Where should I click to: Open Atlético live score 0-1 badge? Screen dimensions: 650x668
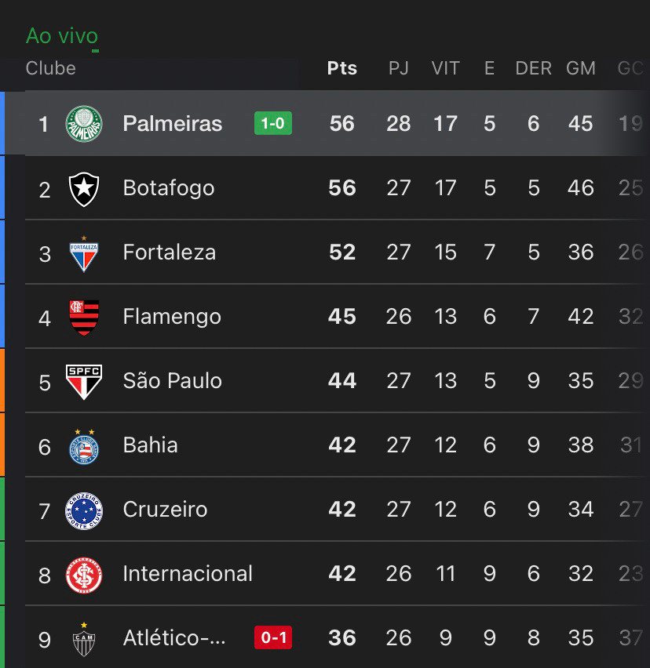tap(273, 637)
